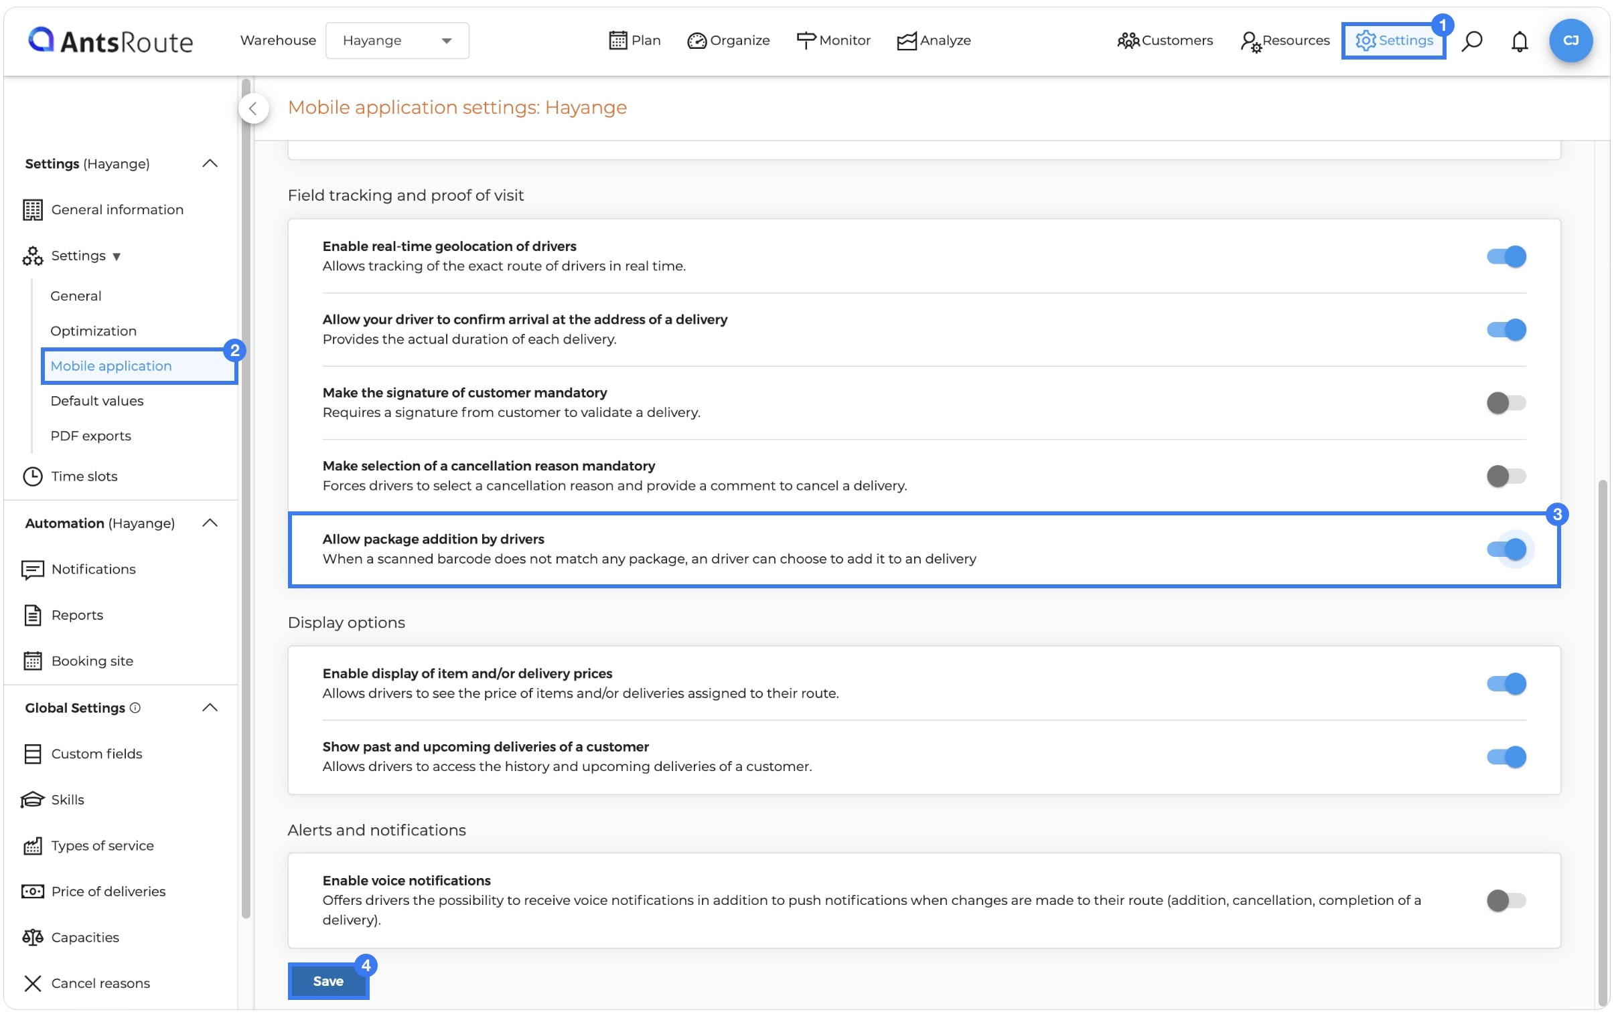Click the Analyze chart icon
This screenshot has height=1016, width=1614.
coord(906,41)
